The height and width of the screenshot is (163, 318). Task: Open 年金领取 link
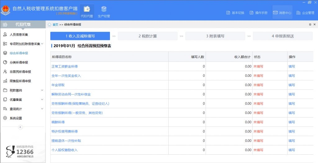click(x=58, y=85)
